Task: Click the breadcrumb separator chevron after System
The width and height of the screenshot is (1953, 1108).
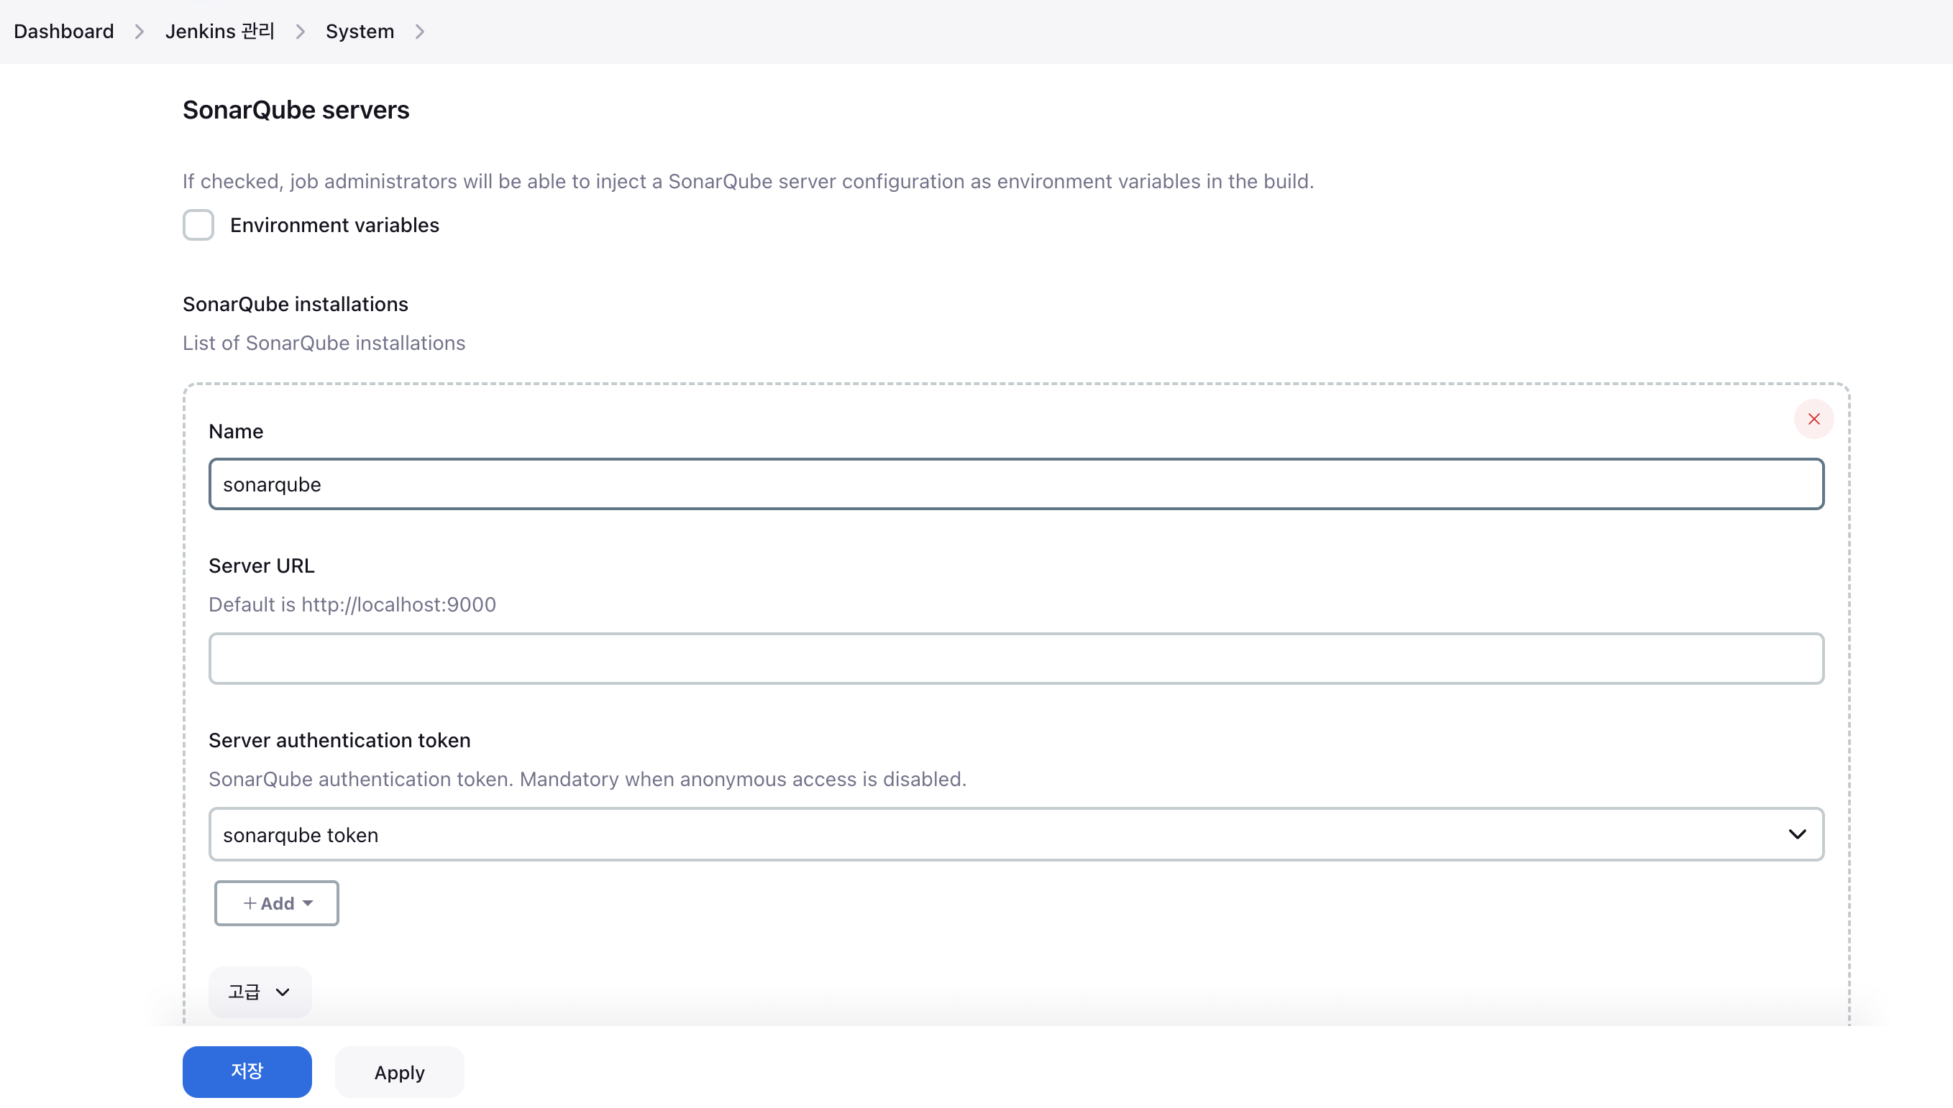Action: (x=419, y=31)
